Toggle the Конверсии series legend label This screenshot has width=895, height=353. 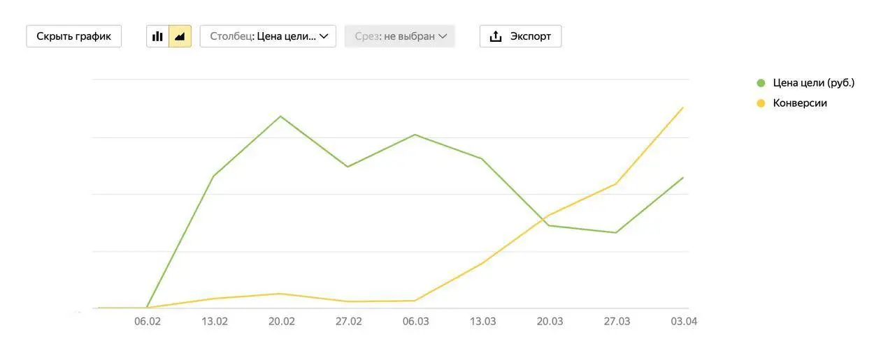pos(800,103)
